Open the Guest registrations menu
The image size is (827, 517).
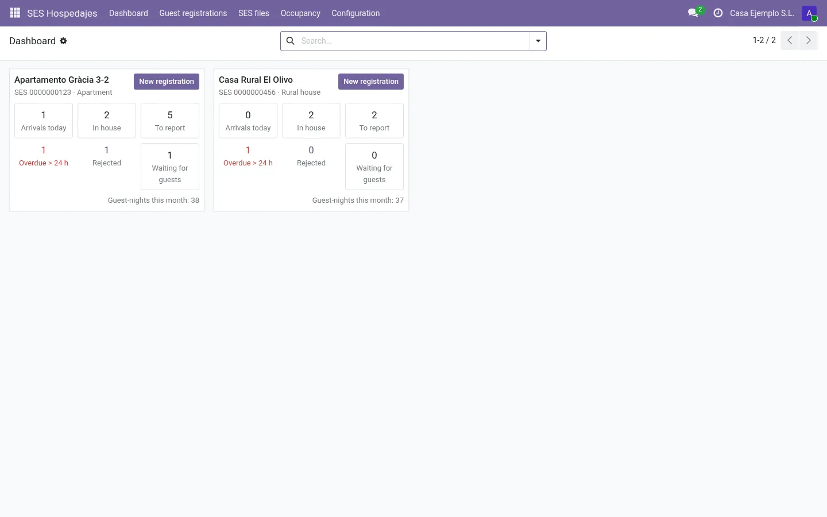193,13
